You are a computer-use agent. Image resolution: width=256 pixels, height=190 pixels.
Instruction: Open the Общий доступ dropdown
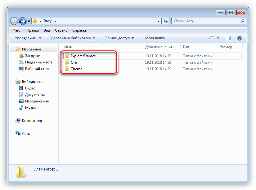119,38
